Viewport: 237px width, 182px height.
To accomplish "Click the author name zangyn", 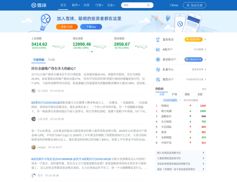I will (x=42, y=147).
